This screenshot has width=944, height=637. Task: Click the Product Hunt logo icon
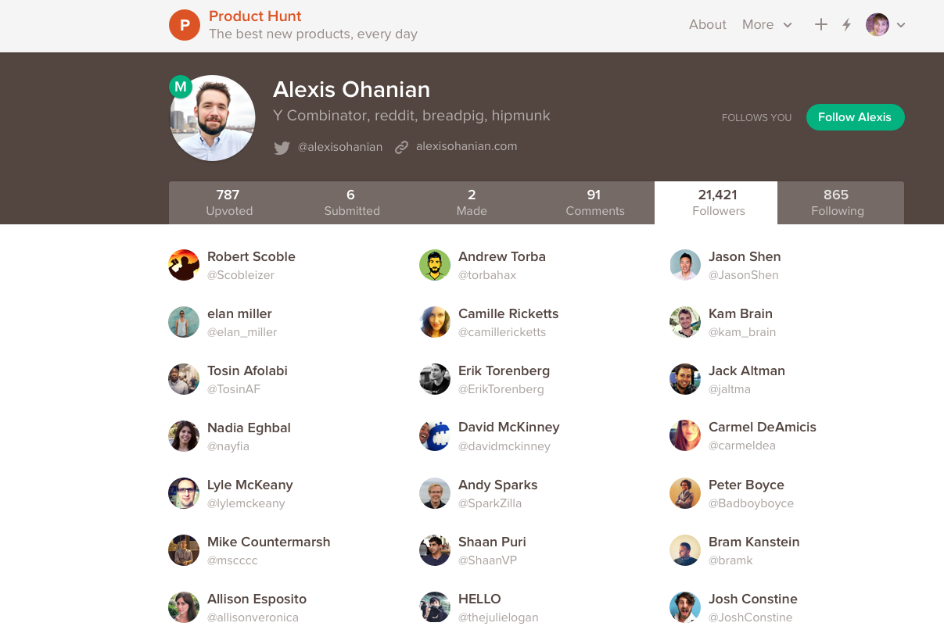(x=185, y=25)
